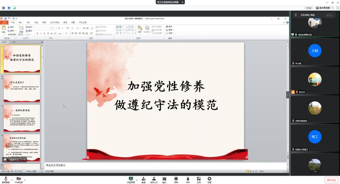The height and width of the screenshot is (184, 340).
Task: Open the 成员(20) members list
Action: [154, 179]
